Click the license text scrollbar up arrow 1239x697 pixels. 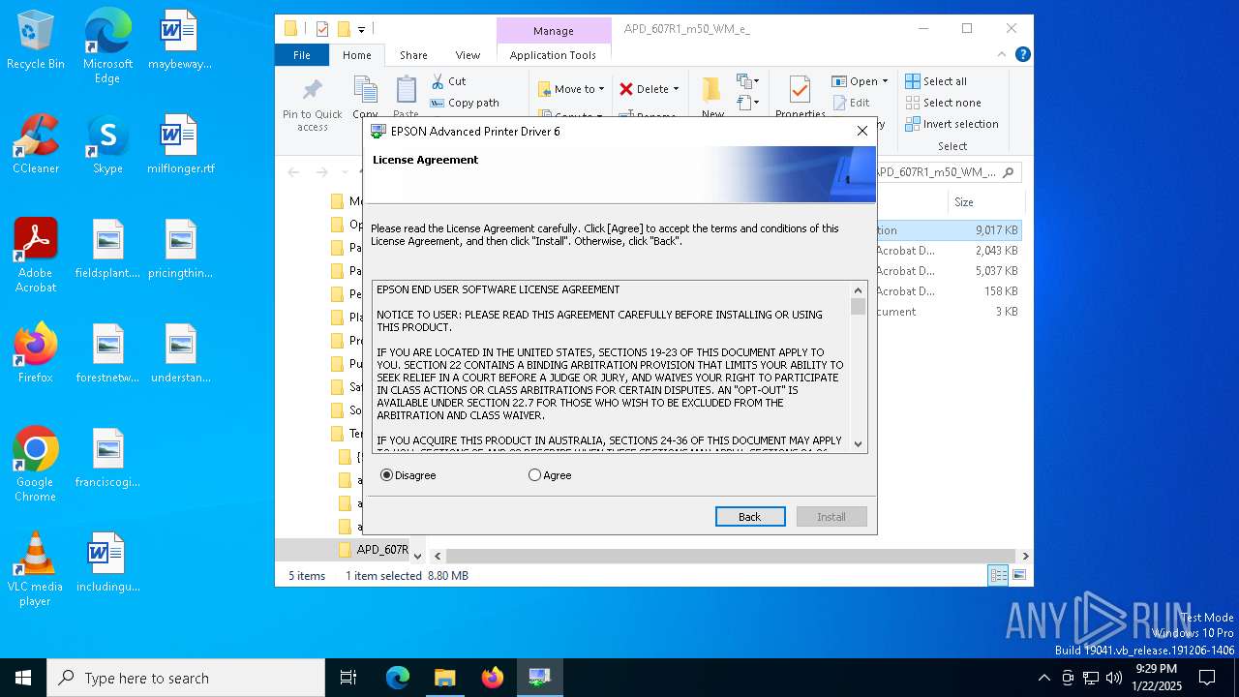coord(858,290)
